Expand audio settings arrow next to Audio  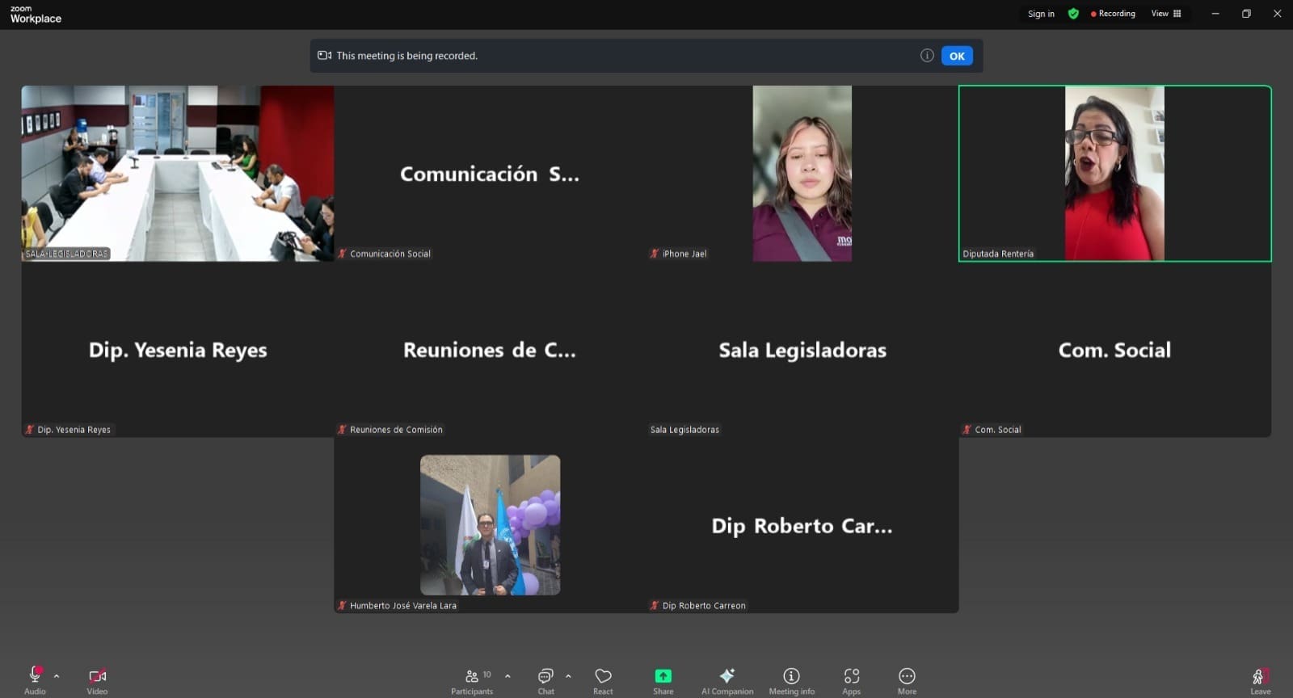click(x=57, y=675)
